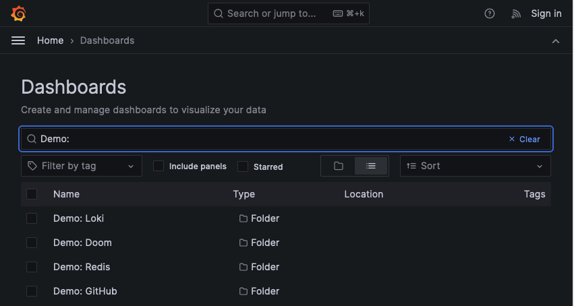
Task: Open the help question mark icon
Action: tap(490, 13)
